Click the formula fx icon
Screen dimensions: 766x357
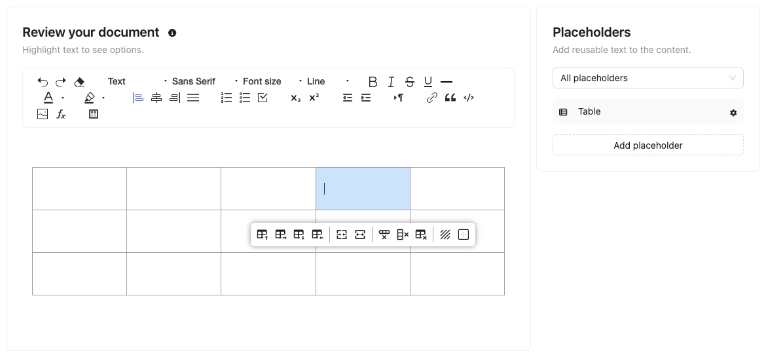61,114
